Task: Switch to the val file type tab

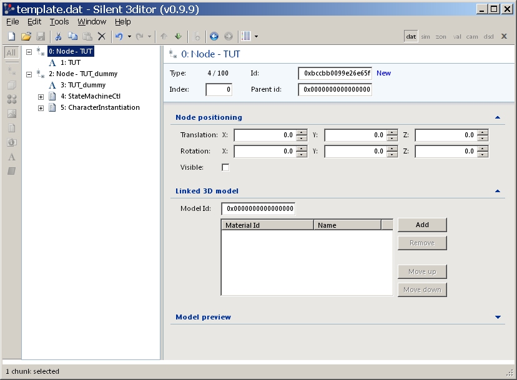Action: point(457,37)
